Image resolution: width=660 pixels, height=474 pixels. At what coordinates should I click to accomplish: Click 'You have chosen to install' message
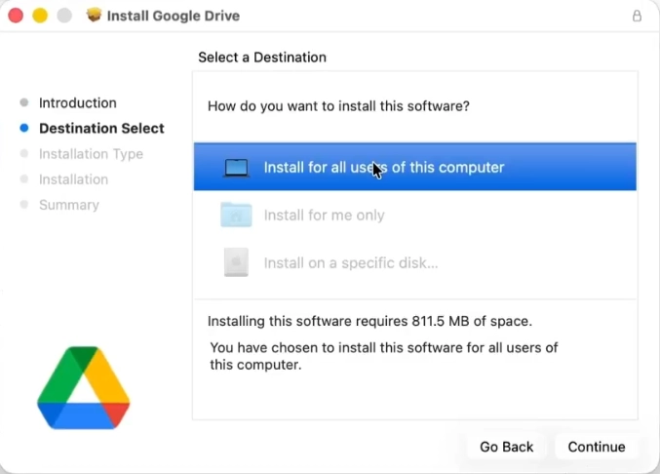pos(384,356)
